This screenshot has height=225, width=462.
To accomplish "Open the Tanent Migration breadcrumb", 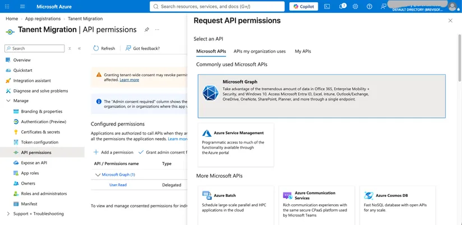I will [85, 19].
